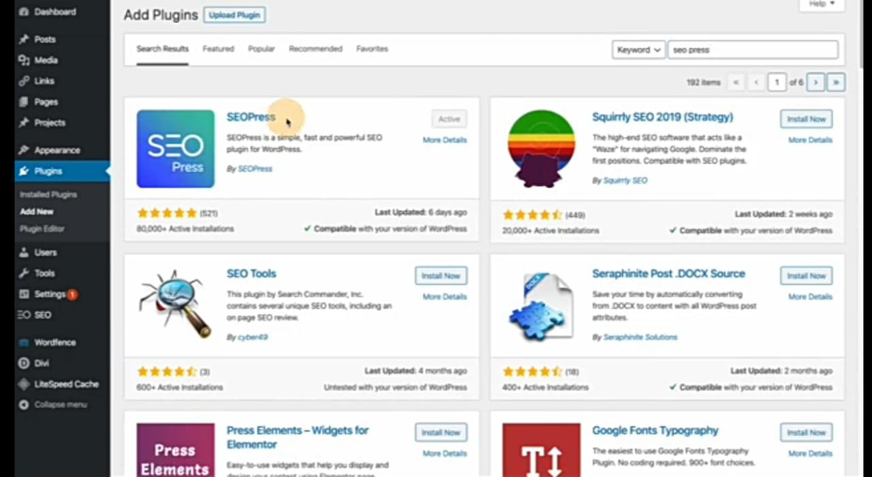Open Plugin Editor submenu item
872x477 pixels.
[42, 229]
